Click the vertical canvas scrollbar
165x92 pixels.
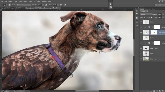pos(134,48)
